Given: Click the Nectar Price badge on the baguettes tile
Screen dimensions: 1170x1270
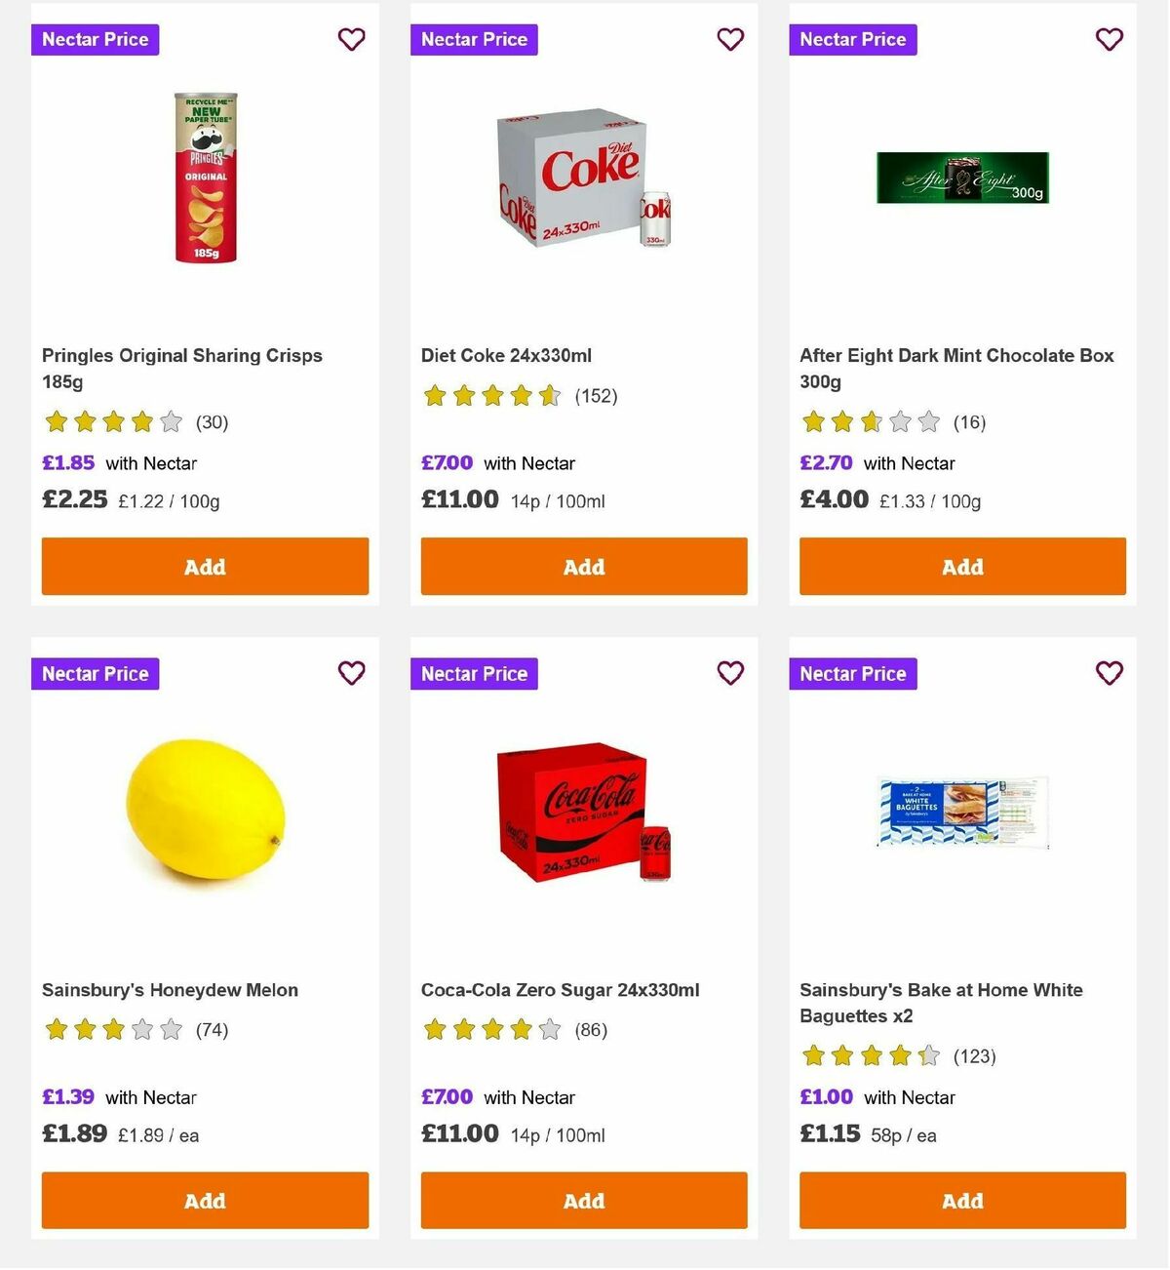Looking at the screenshot, I should pyautogui.click(x=852, y=673).
